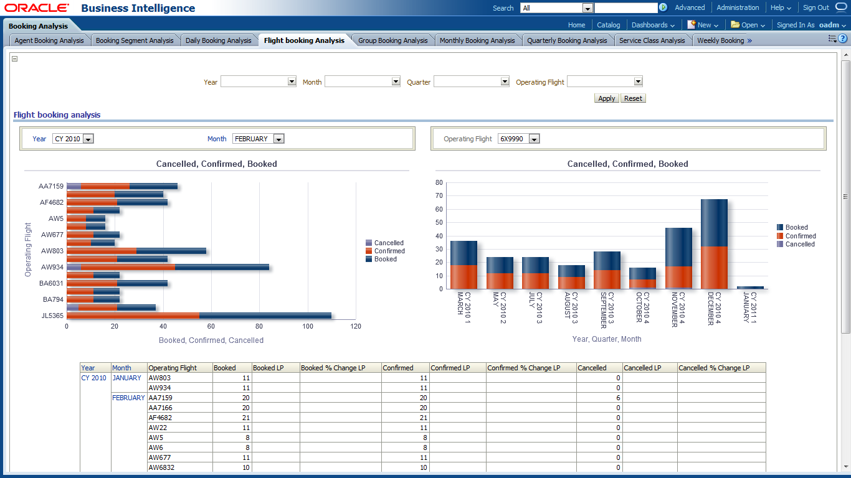Expand the Operating Flight 6X9990 dropdown
Image resolution: width=851 pixels, height=478 pixels.
(x=533, y=139)
